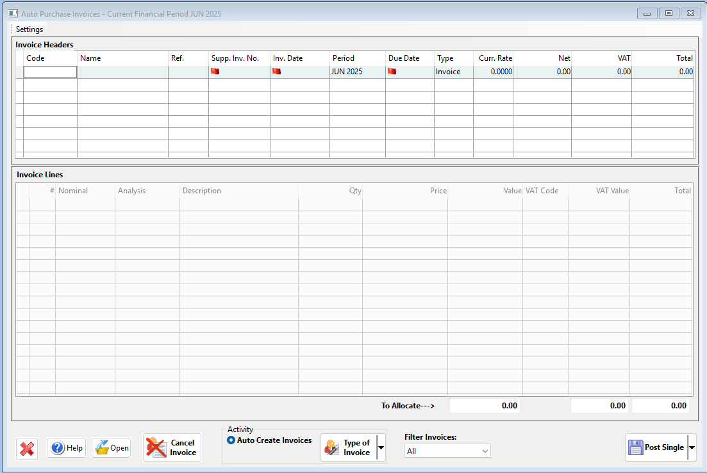Screen dimensions: 707x473
Task: Click red flag in Due Date cell
Action: pyautogui.click(x=392, y=72)
